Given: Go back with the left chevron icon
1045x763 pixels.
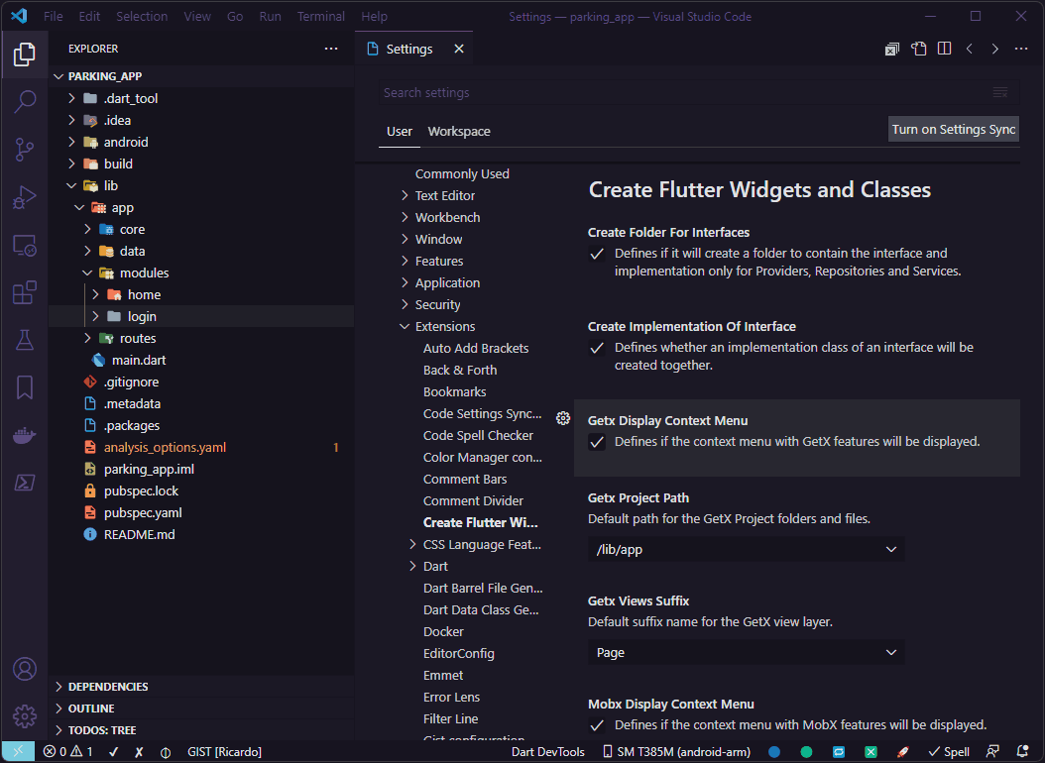Looking at the screenshot, I should [970, 49].
